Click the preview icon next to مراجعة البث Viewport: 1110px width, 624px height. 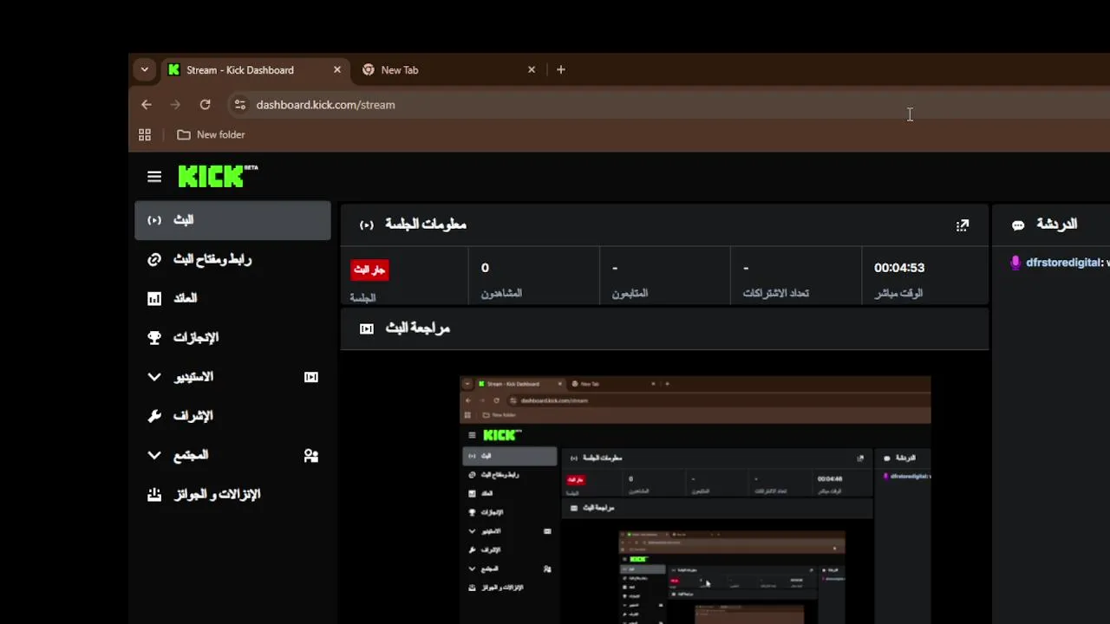click(x=367, y=329)
